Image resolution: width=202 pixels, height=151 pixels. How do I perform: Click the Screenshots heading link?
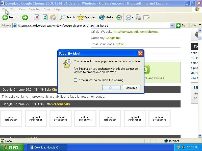click(x=61, y=104)
